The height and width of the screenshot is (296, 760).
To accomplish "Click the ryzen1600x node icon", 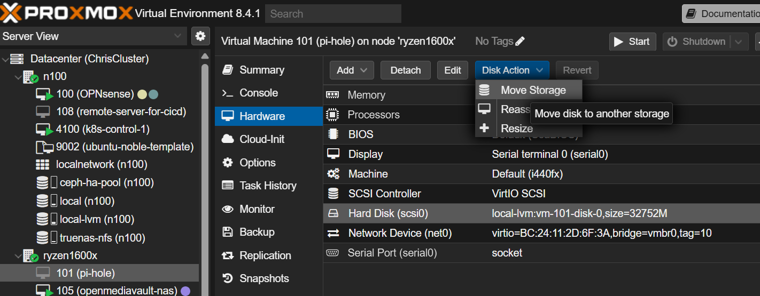I will (x=30, y=256).
